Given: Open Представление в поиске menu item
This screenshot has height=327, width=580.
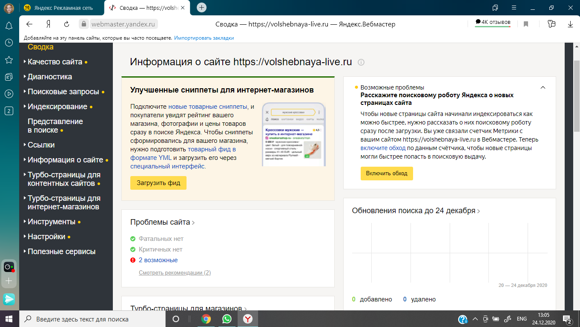Looking at the screenshot, I should (x=55, y=126).
